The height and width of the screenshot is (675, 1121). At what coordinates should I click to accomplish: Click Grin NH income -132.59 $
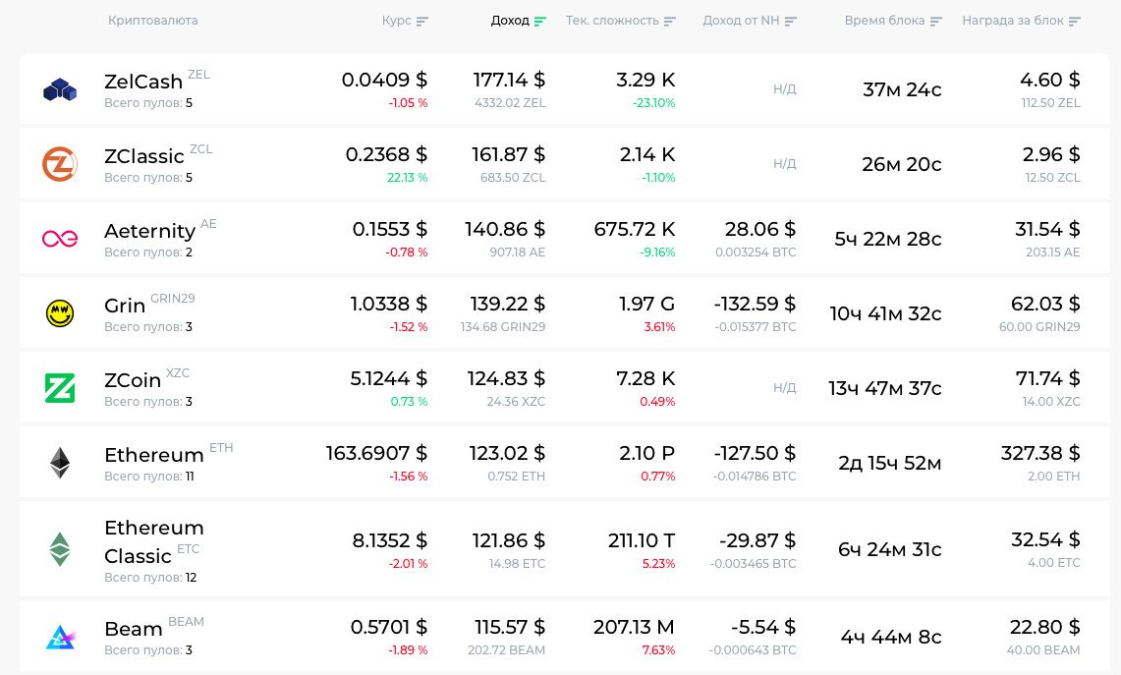[755, 304]
